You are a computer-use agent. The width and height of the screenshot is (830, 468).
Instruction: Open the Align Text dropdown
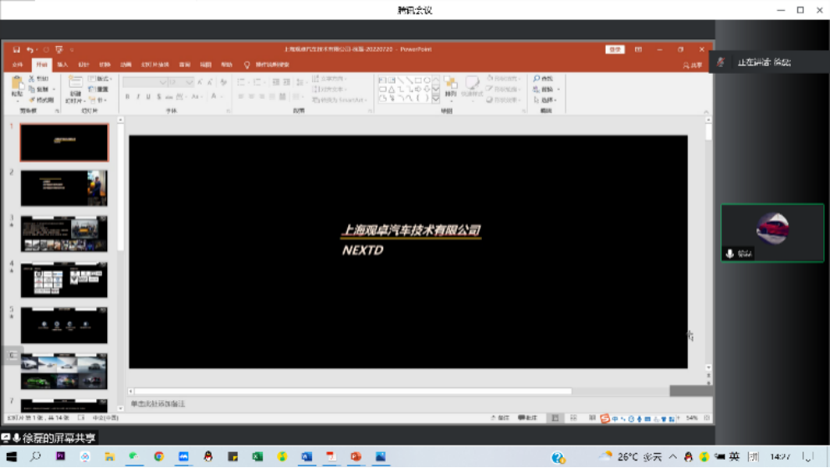(x=330, y=89)
